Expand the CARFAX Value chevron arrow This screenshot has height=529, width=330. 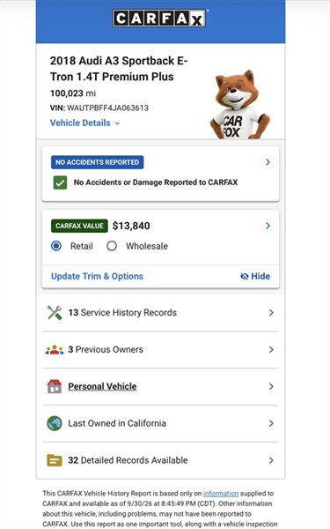pos(268,226)
